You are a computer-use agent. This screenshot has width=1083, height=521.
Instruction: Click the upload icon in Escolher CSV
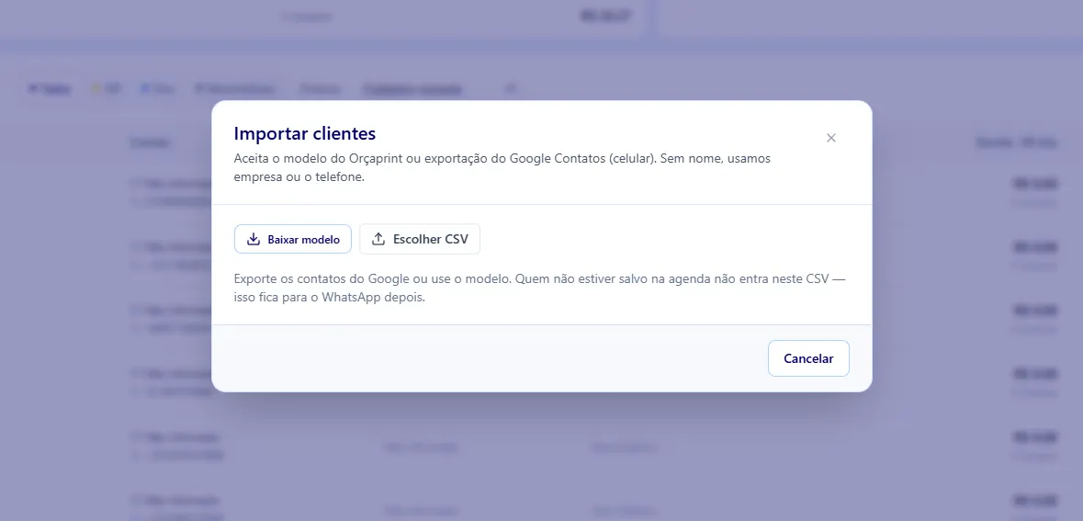point(378,239)
